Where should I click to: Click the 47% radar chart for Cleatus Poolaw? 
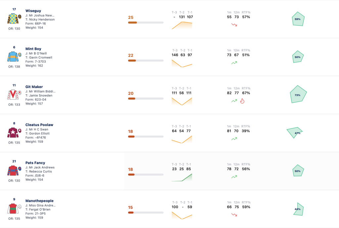[x=294, y=132]
